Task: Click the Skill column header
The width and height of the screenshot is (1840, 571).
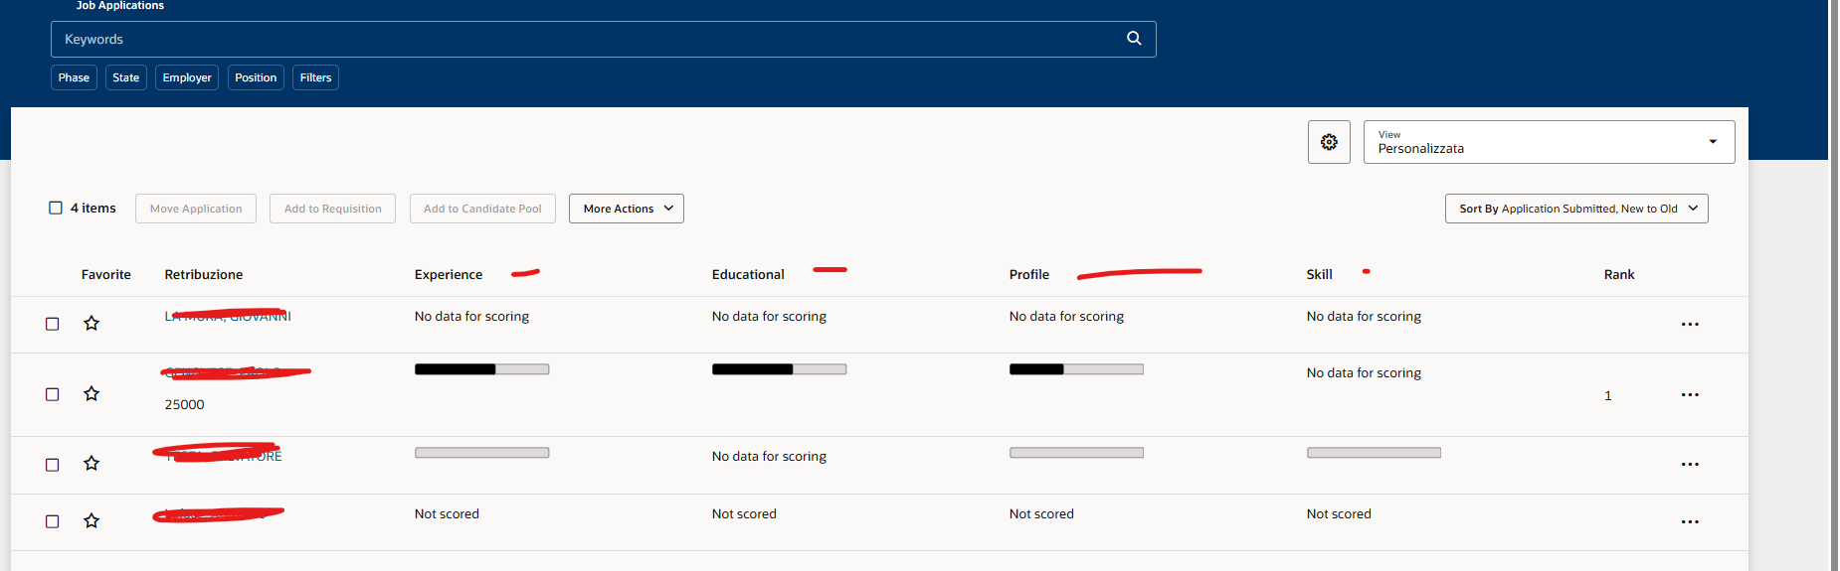Action: click(1320, 274)
